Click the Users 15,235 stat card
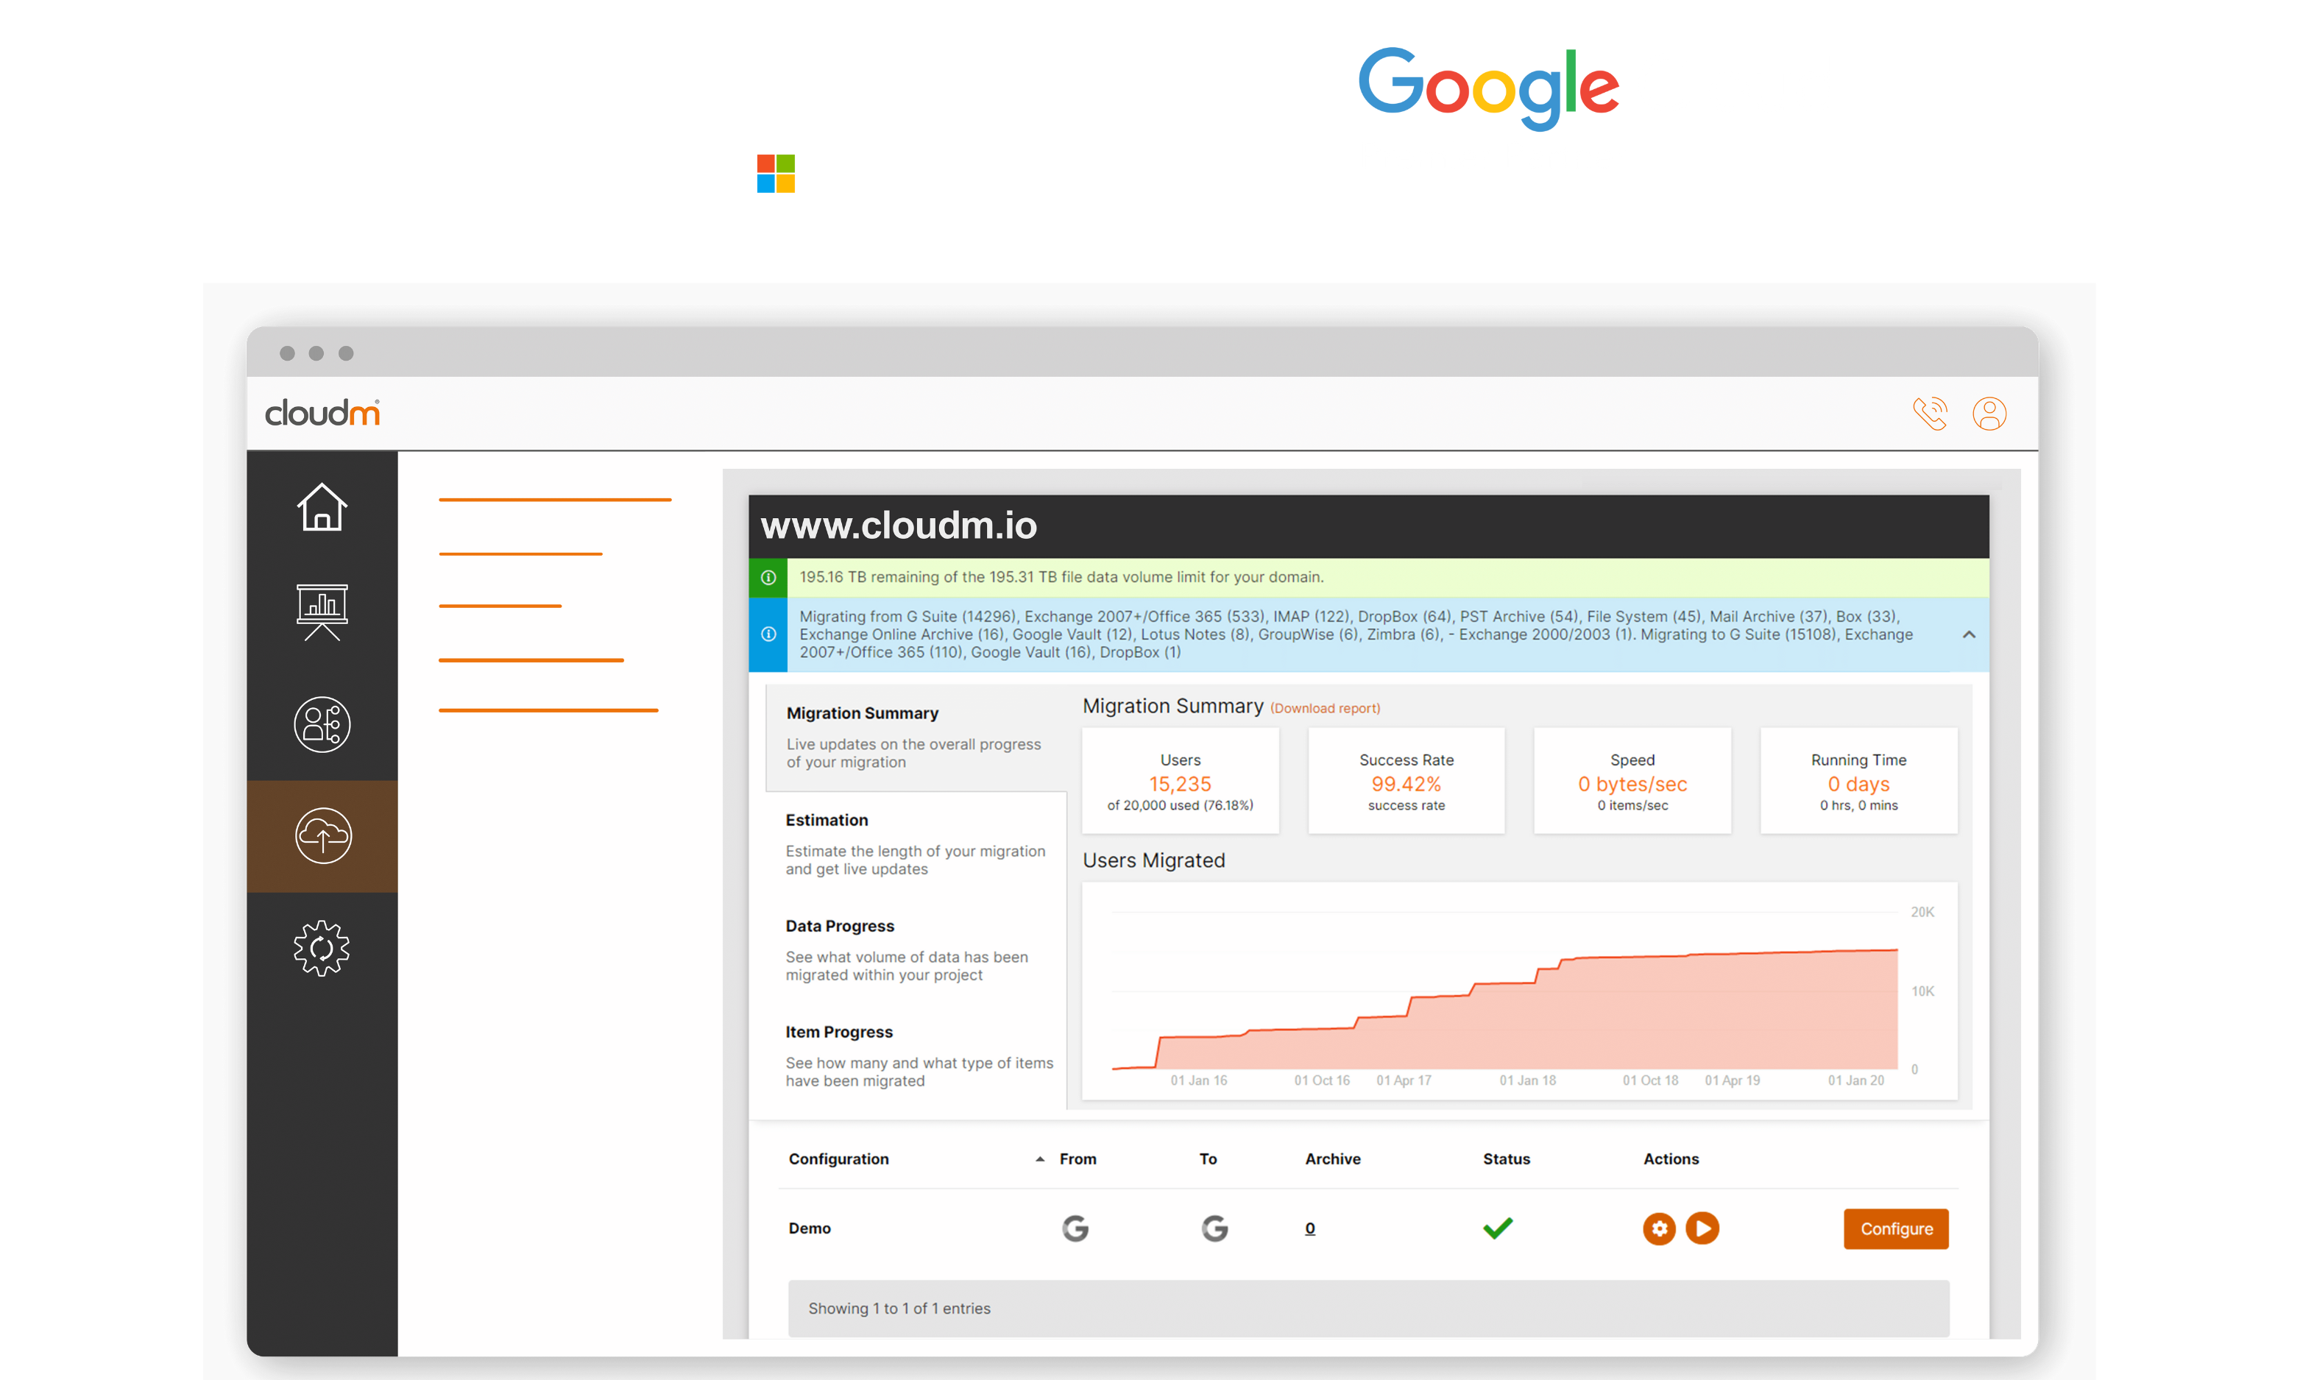2300x1380 pixels. click(x=1180, y=781)
